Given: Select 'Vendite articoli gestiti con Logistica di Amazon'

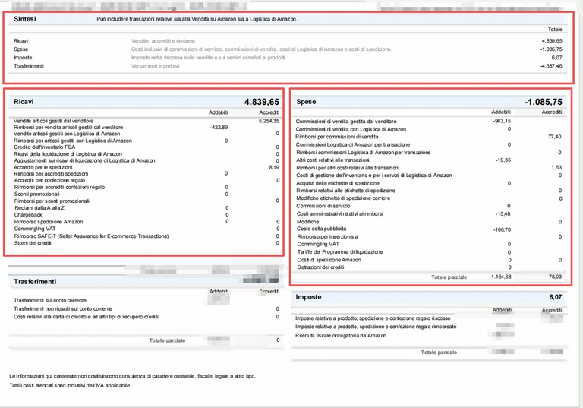Looking at the screenshot, I should pos(147,134).
